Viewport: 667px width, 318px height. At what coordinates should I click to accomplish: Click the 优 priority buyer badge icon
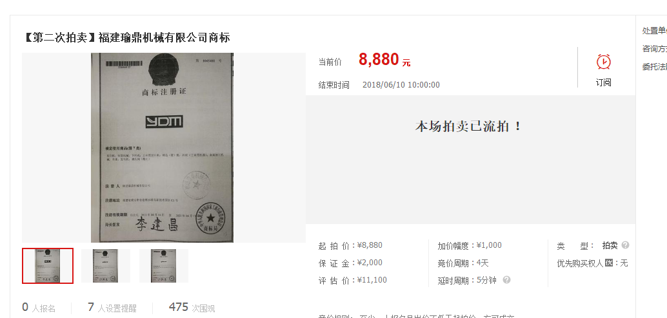(609, 263)
